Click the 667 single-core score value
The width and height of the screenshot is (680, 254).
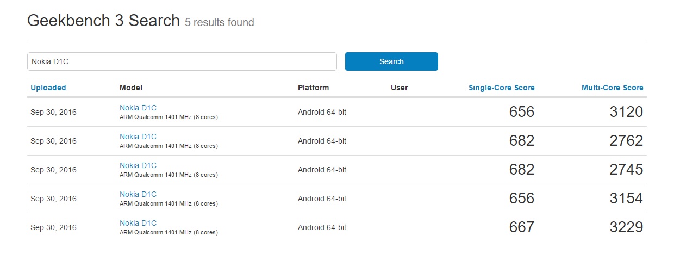[522, 227]
